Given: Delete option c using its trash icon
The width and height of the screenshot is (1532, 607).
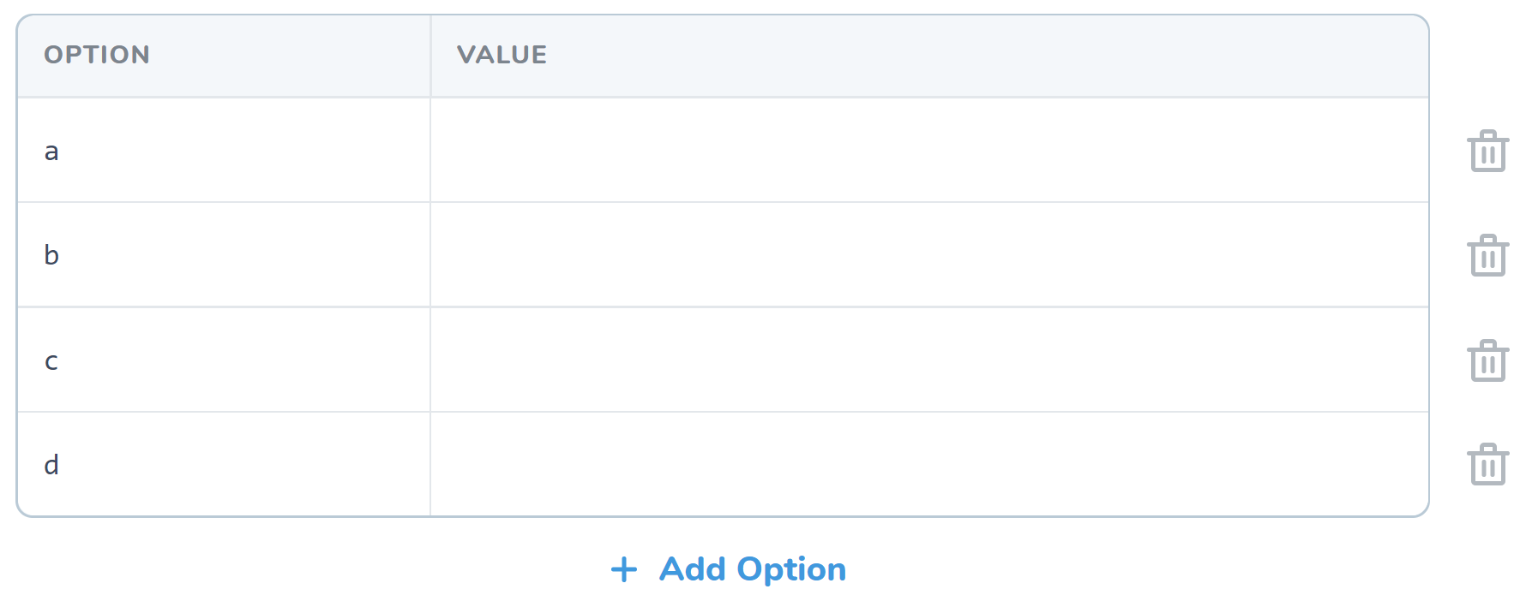Looking at the screenshot, I should 1489,360.
